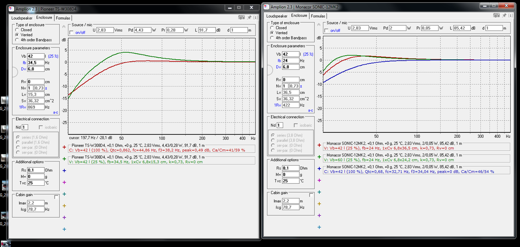
Task: Click the fb frequency field in Monacor window
Action: pyautogui.click(x=291, y=61)
